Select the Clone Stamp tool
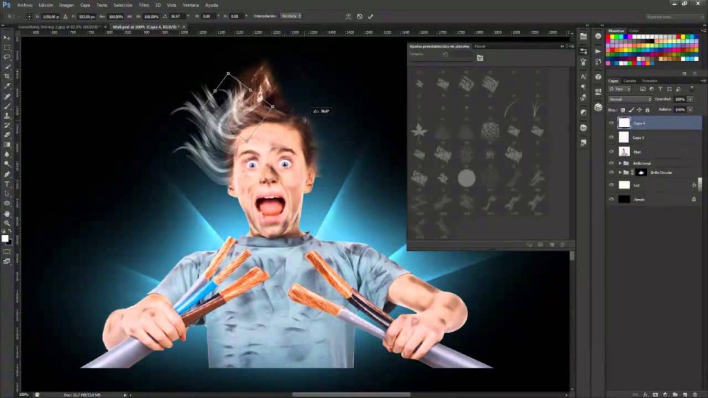 (7, 115)
